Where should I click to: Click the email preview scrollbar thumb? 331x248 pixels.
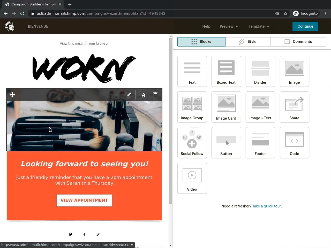pyautogui.click(x=170, y=121)
